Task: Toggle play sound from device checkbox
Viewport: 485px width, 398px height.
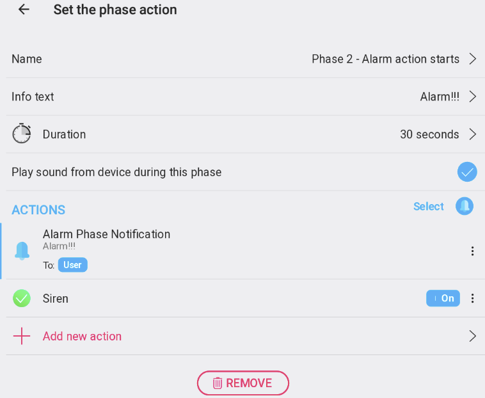Action: (x=467, y=171)
